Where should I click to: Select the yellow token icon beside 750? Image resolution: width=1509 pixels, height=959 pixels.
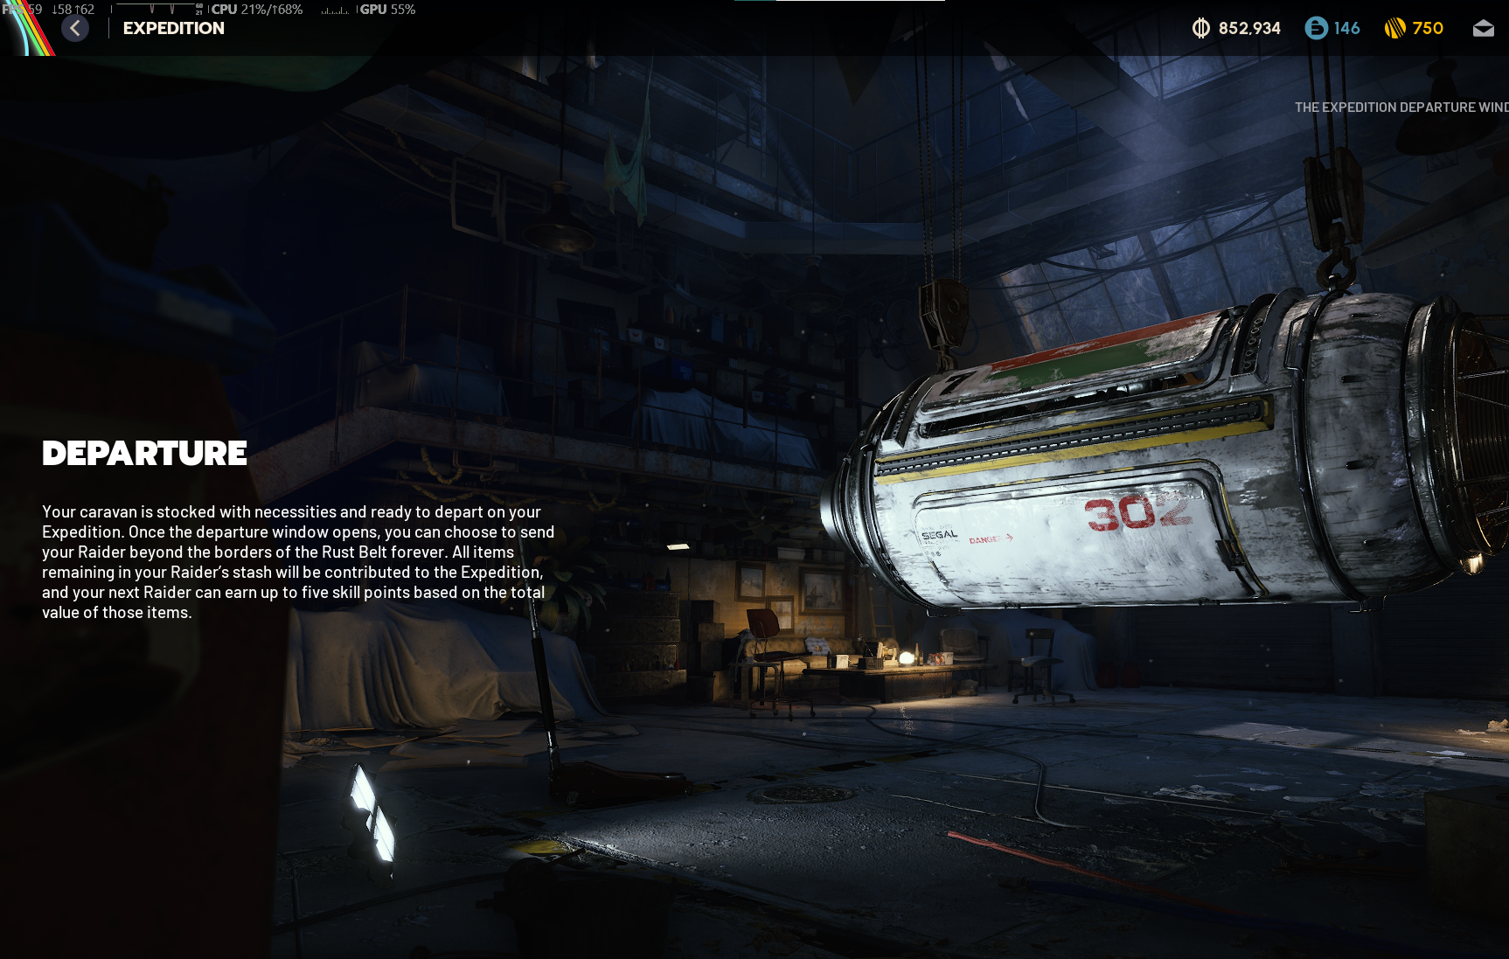(1394, 28)
